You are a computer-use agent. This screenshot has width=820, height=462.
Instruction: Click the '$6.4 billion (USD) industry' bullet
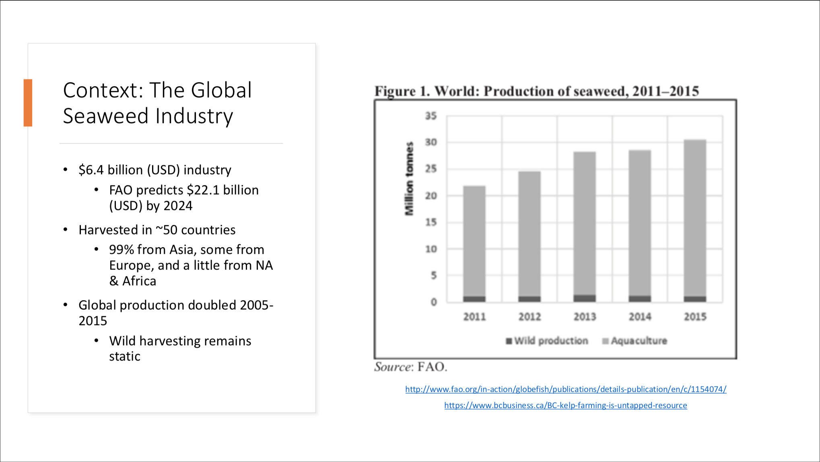click(155, 170)
